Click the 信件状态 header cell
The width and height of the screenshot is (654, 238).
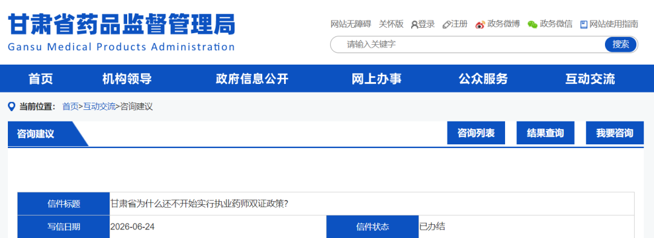click(x=372, y=227)
